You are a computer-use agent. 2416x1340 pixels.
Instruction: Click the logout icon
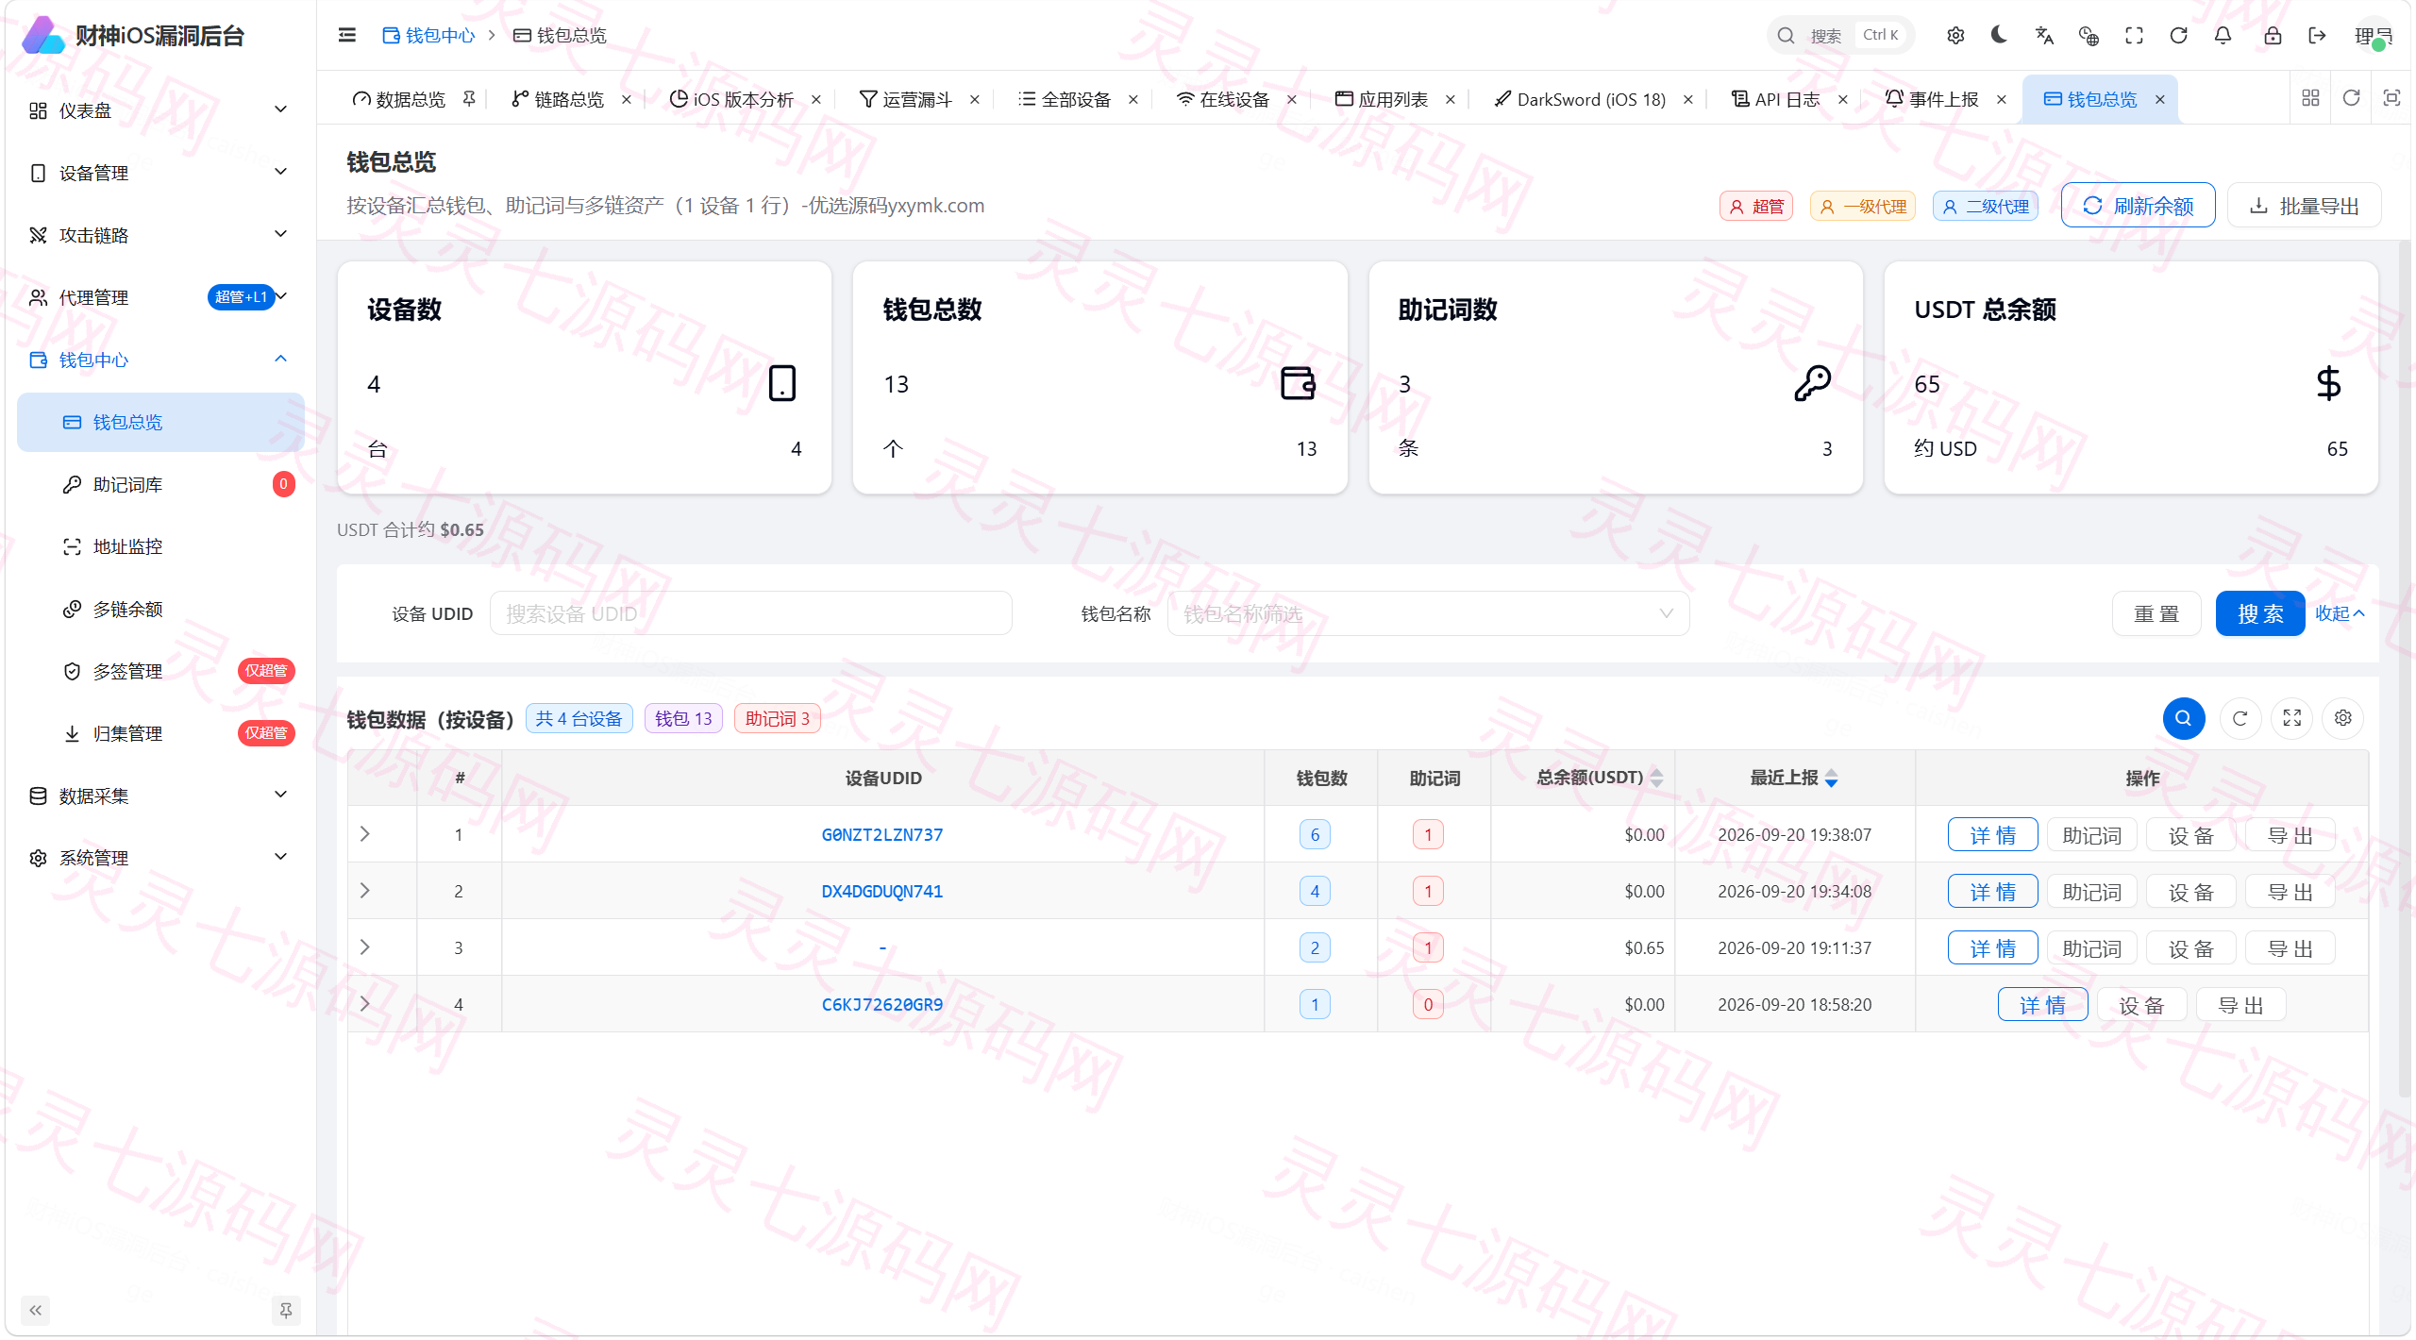tap(2317, 35)
